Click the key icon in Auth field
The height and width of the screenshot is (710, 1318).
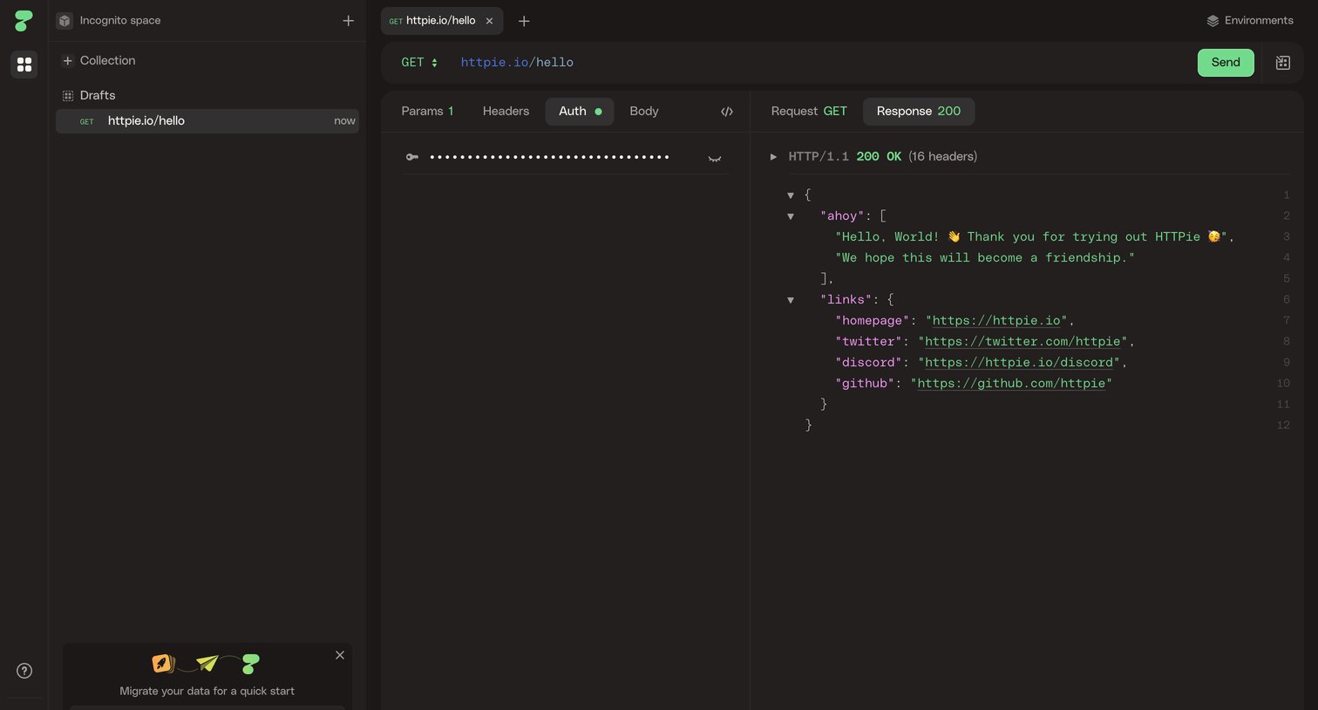click(412, 157)
